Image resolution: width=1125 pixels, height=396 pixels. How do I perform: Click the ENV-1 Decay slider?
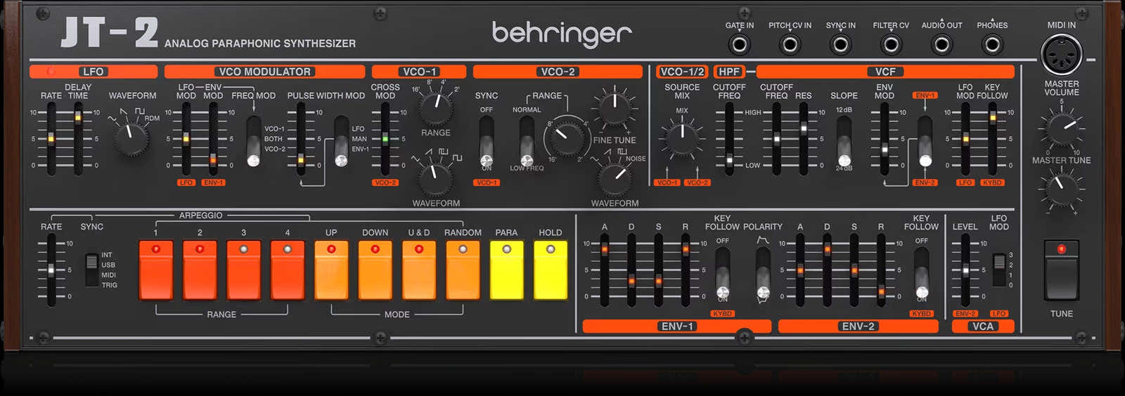tap(631, 270)
